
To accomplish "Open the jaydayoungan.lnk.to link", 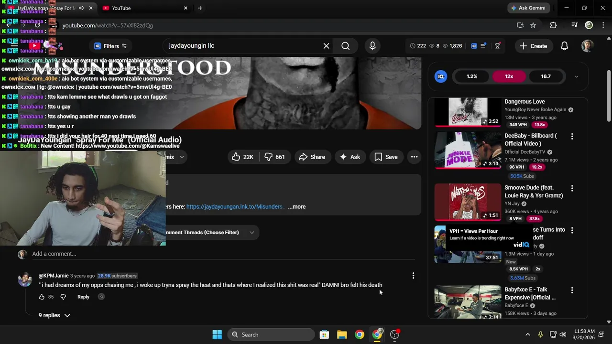I will [235, 207].
